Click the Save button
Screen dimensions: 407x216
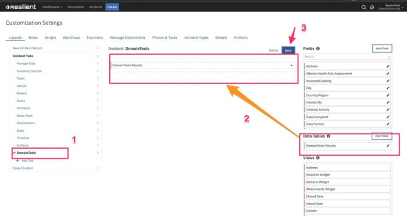pyautogui.click(x=288, y=51)
